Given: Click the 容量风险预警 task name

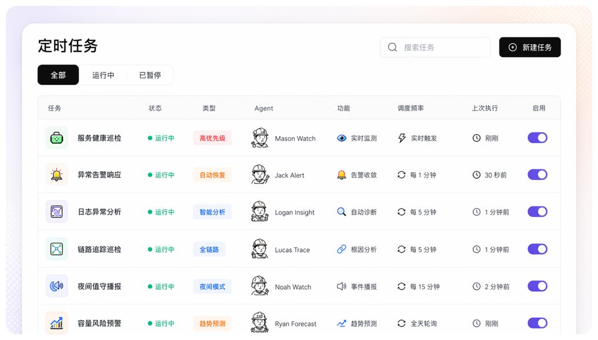Looking at the screenshot, I should [x=99, y=323].
